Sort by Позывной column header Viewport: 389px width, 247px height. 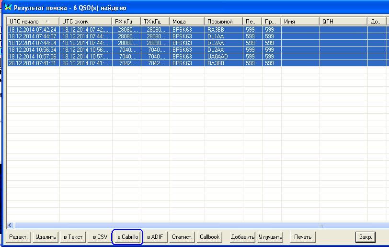(x=223, y=22)
